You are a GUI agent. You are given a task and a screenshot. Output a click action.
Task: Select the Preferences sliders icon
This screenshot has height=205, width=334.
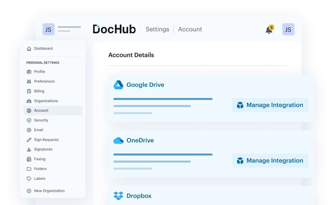pyautogui.click(x=29, y=81)
